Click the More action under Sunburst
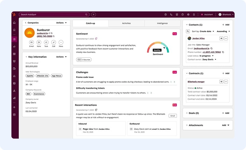Screen dimensions: 246x150 [x=61, y=44]
